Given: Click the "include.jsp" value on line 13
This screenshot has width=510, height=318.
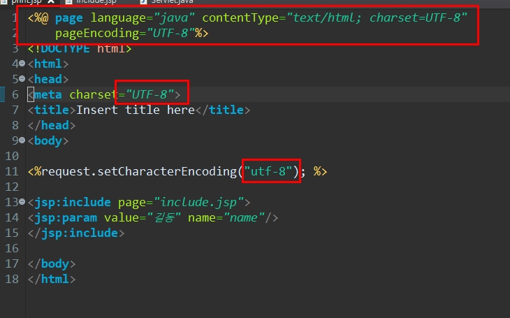Looking at the screenshot, I should click(198, 202).
